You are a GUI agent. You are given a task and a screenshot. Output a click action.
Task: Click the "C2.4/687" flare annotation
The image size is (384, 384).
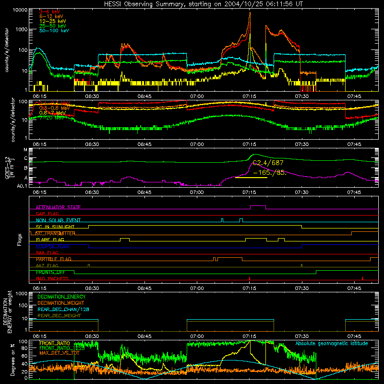[268, 163]
